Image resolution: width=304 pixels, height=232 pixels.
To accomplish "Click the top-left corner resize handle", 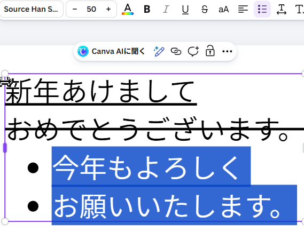I will 5,74.
